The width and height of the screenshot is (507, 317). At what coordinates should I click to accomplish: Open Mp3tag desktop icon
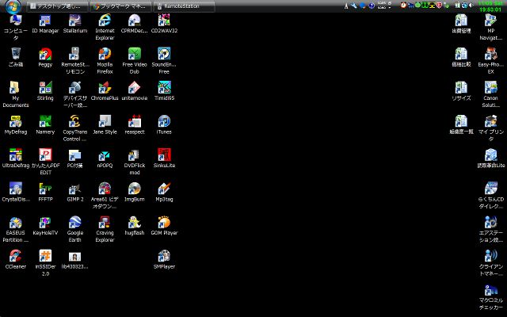coord(164,193)
